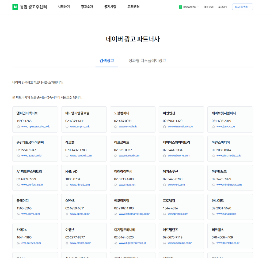Open the 공지사항 menu
The height and width of the screenshot is (258, 274).
click(x=110, y=7)
